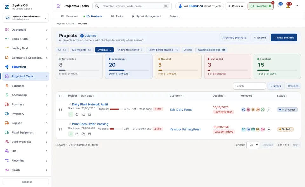Open the Setup dropdown menu
The width and height of the screenshot is (305, 187).
click(x=175, y=16)
